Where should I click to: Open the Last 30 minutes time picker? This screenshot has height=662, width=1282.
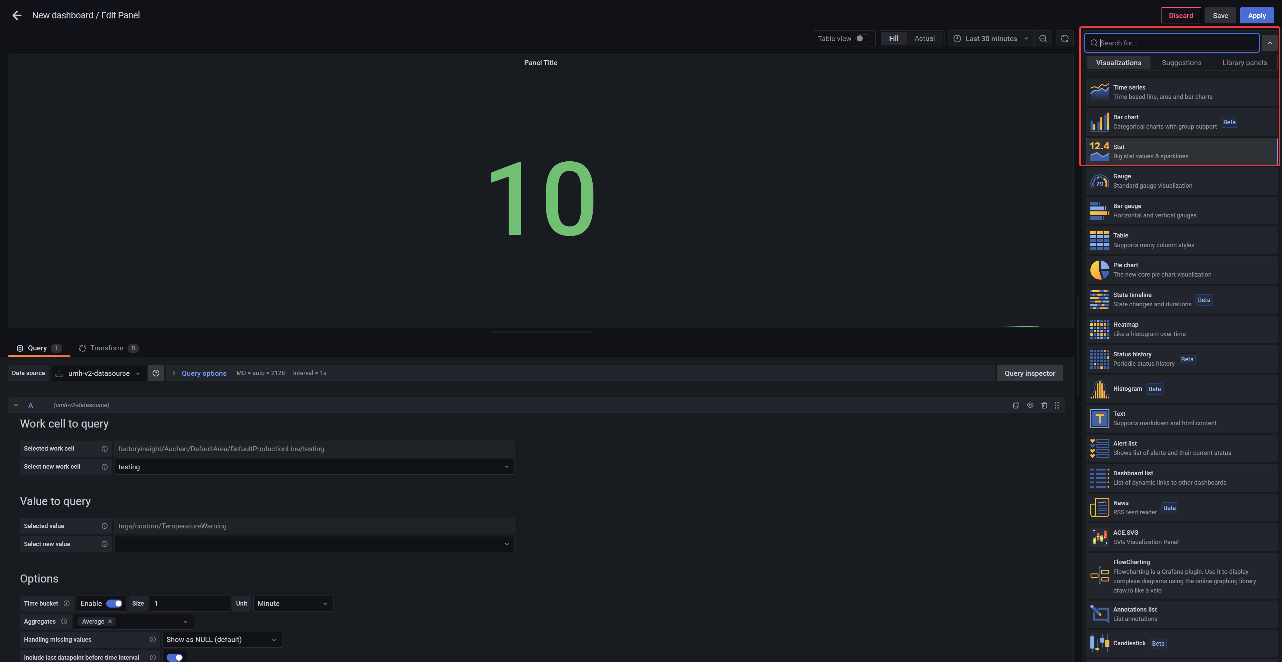coord(990,38)
